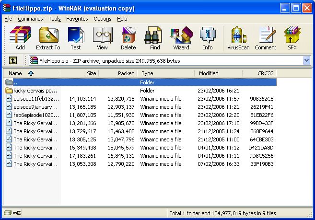The height and width of the screenshot is (220, 315).
Task: Select the feb6episode1020... file row
Action: [x=140, y=115]
